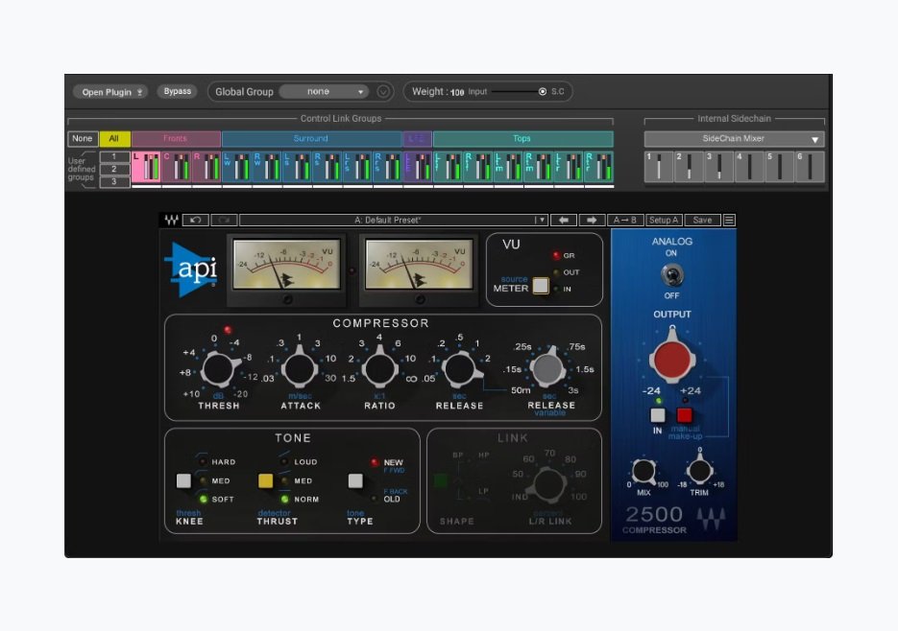
Task: Click the Weight Input to S.C slider
Action: (x=519, y=92)
